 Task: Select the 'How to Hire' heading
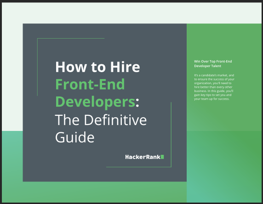point(97,67)
